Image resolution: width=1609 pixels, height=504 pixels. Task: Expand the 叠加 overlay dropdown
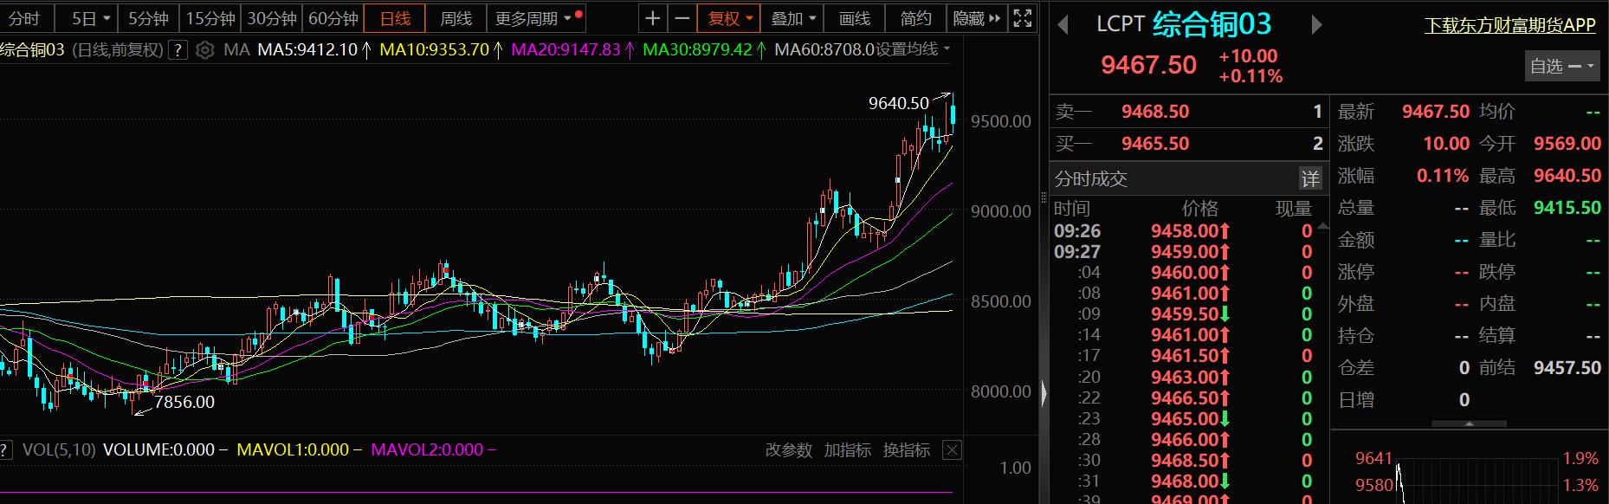point(793,18)
